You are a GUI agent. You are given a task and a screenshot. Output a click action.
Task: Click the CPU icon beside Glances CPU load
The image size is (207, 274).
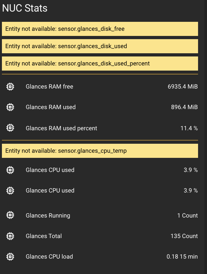click(10, 256)
